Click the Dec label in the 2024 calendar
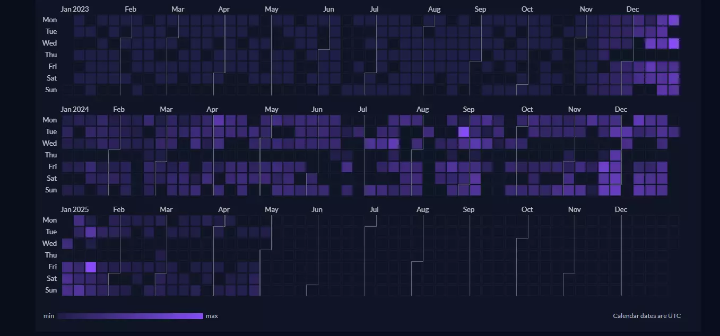This screenshot has height=336, width=720. [x=621, y=109]
